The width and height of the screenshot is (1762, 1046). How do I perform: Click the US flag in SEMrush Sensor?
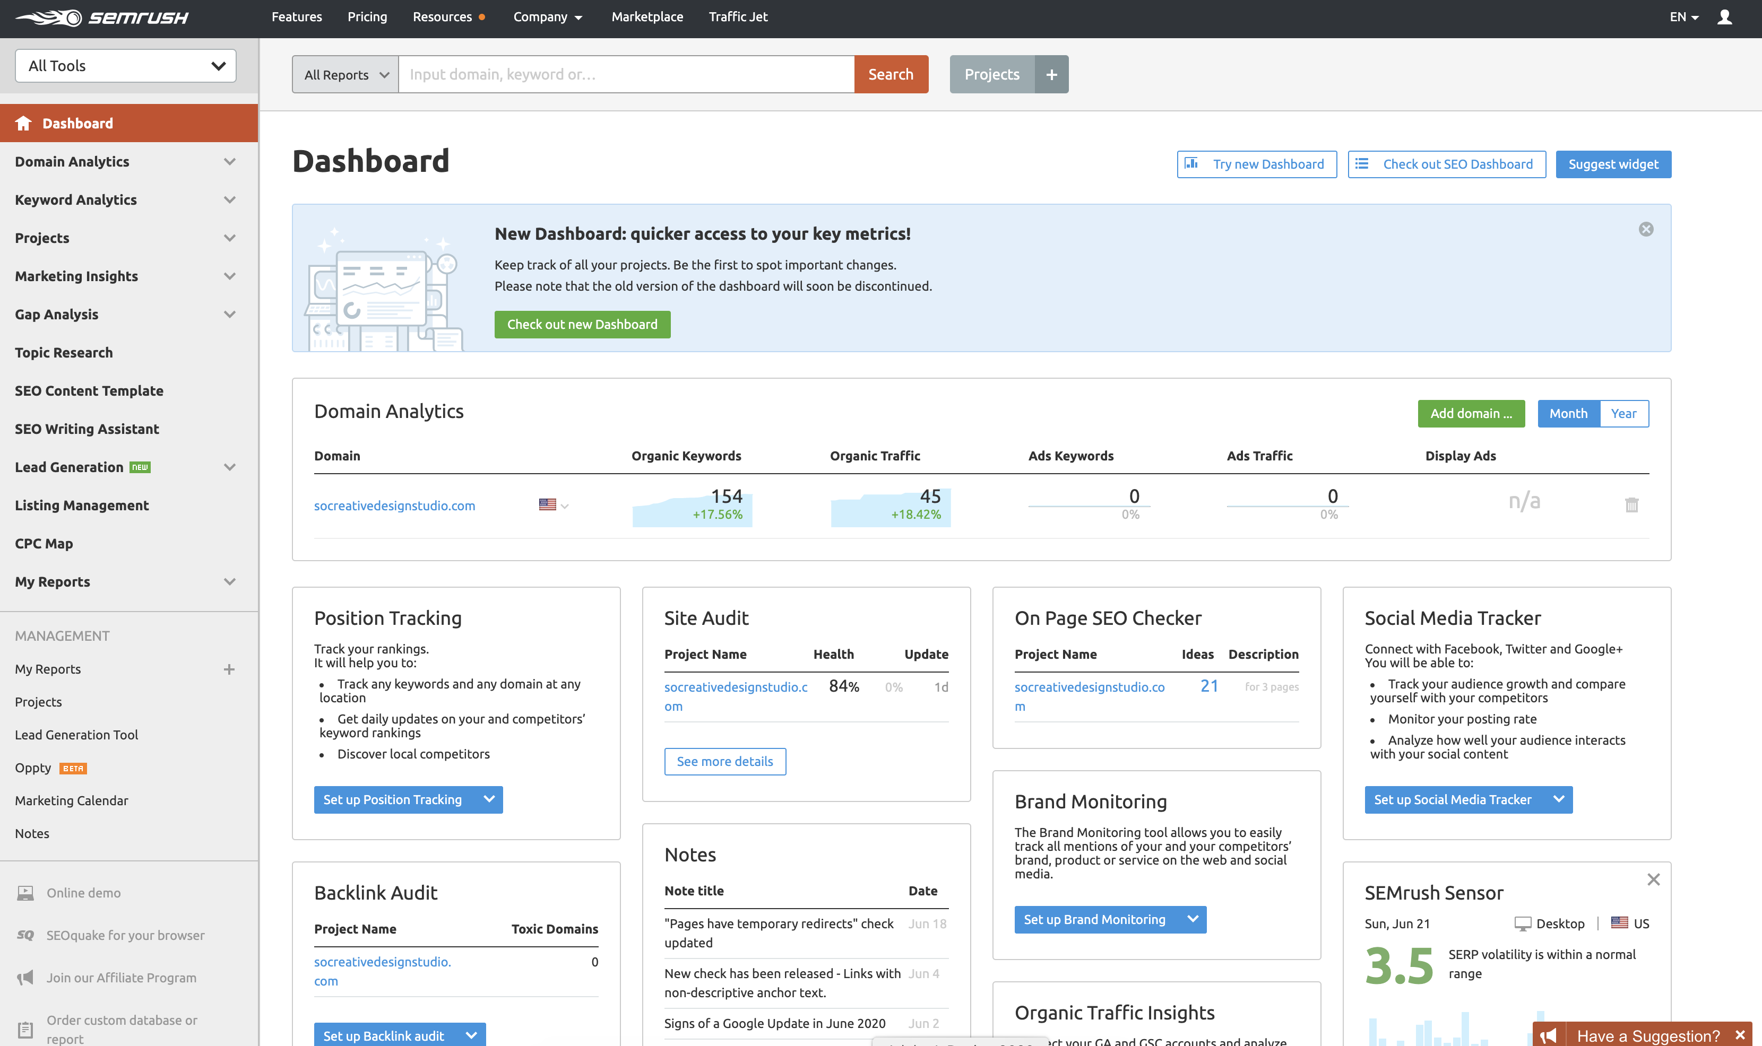point(1620,922)
